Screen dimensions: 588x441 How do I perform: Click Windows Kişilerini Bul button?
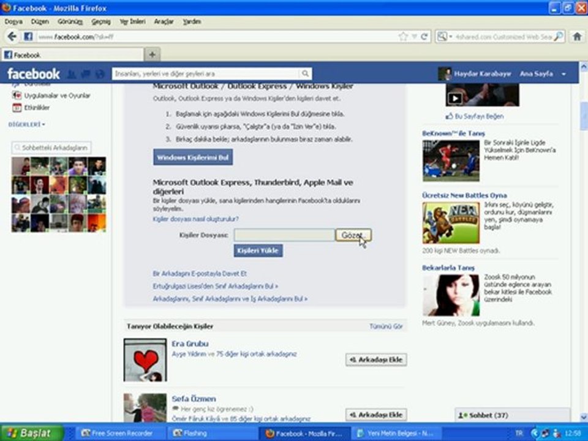coord(193,157)
